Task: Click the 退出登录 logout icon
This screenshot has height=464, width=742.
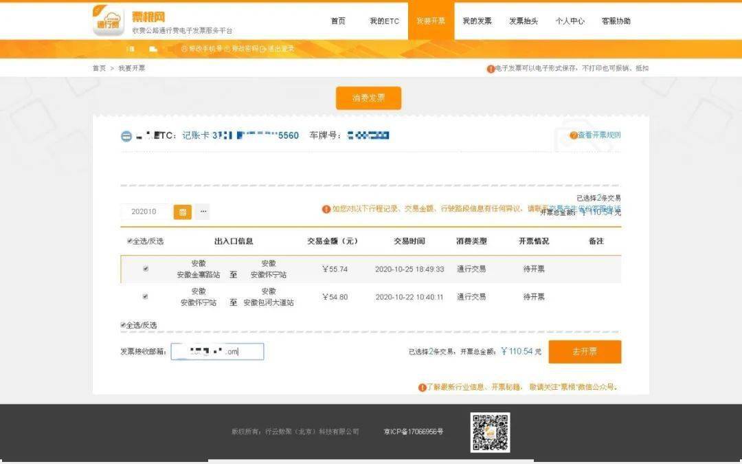Action: 262,49
